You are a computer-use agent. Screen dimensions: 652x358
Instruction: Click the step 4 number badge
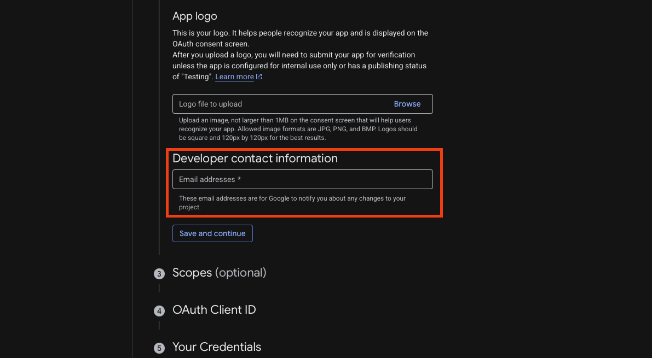coord(159,311)
